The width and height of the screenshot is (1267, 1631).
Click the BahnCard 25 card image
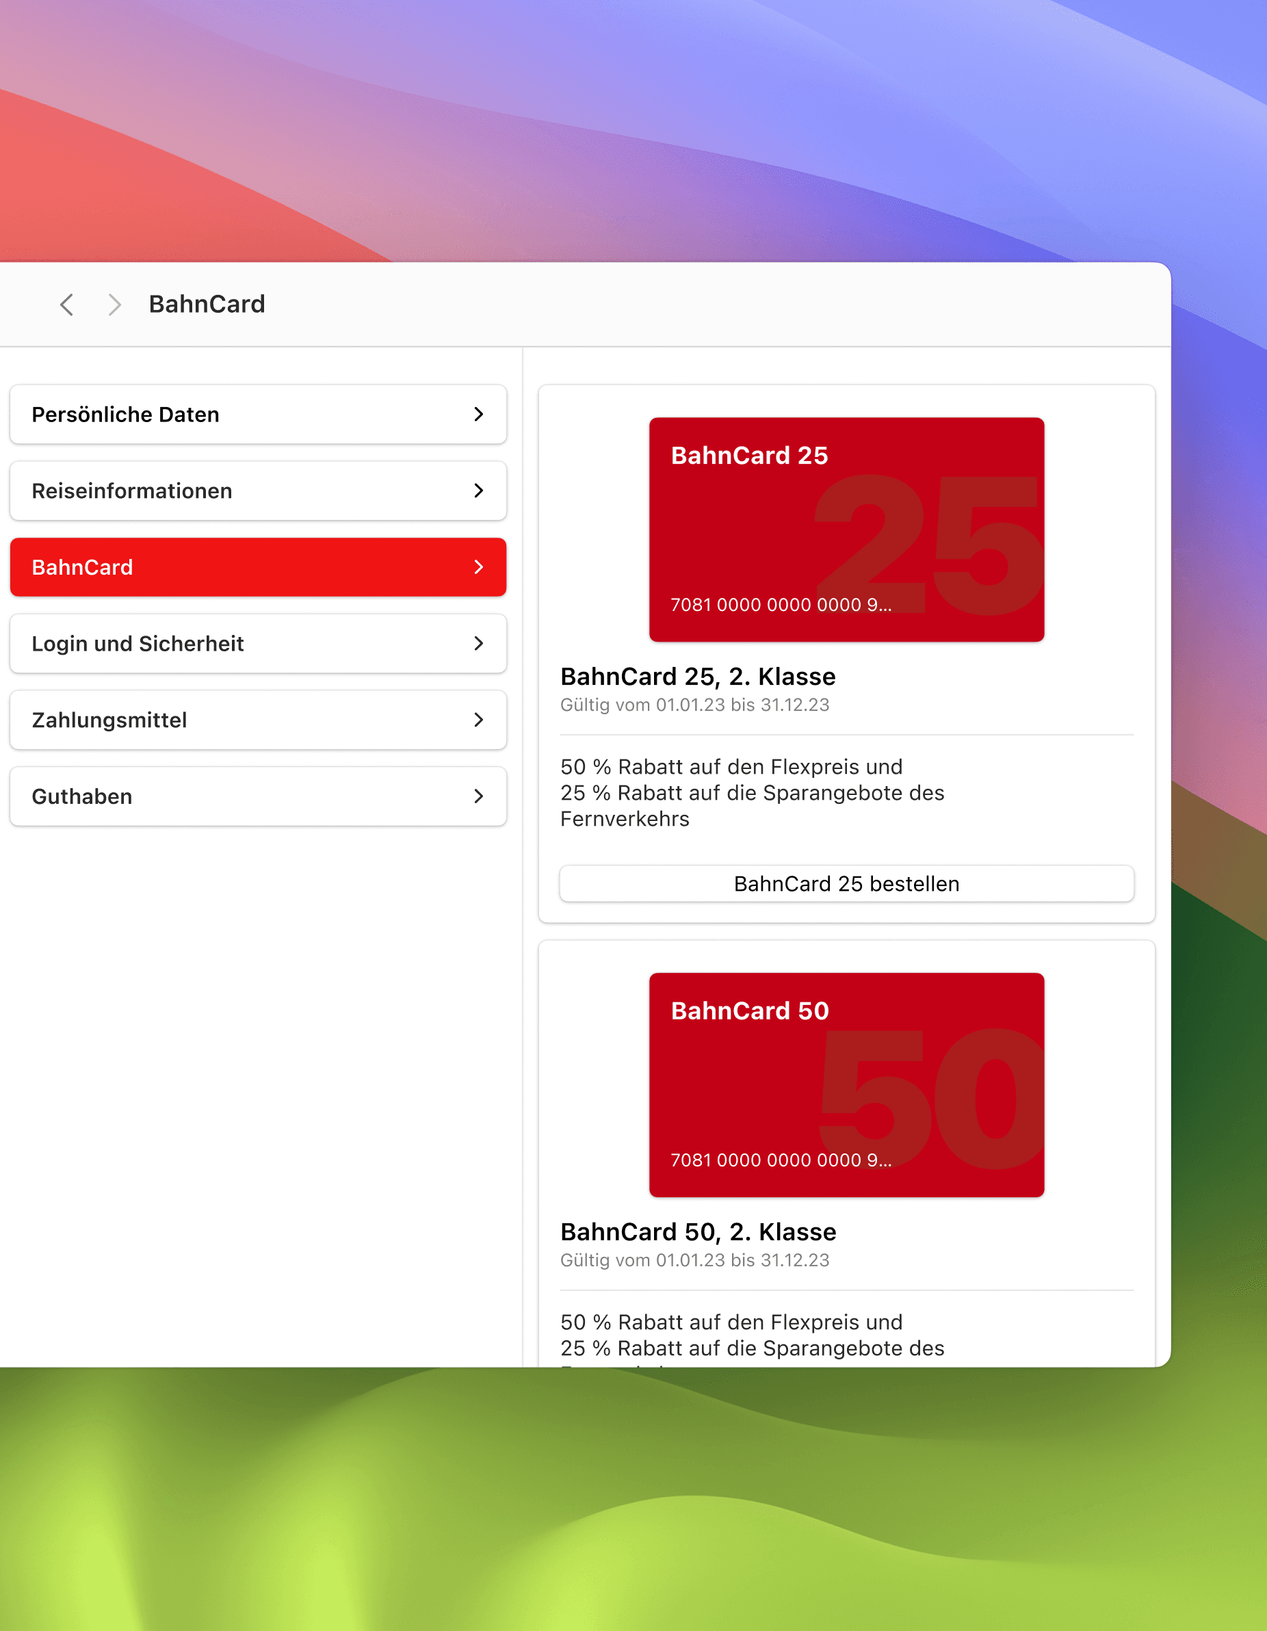(847, 530)
